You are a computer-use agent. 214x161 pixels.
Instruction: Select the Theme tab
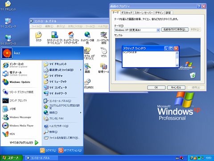[x=115, y=13]
